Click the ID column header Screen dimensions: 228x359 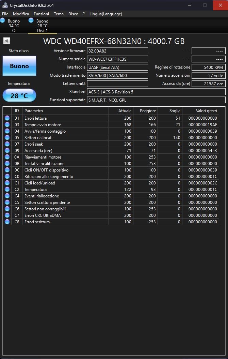pyautogui.click(x=17, y=111)
